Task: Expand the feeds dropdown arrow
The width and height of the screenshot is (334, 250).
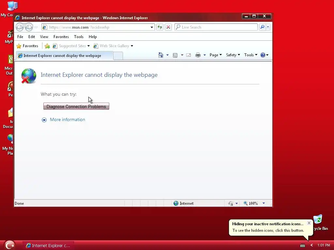Action: pyautogui.click(x=182, y=55)
